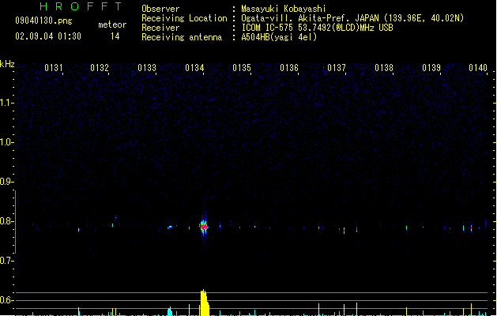This screenshot has height=316, width=497.
Task: Click time marker 0135
Action: pyautogui.click(x=242, y=68)
